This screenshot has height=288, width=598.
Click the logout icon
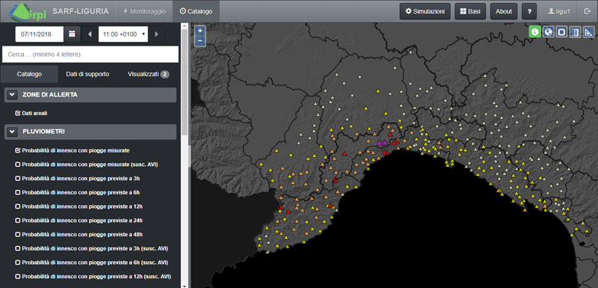pos(588,11)
